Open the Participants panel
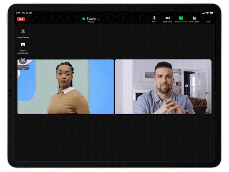 click(x=194, y=18)
